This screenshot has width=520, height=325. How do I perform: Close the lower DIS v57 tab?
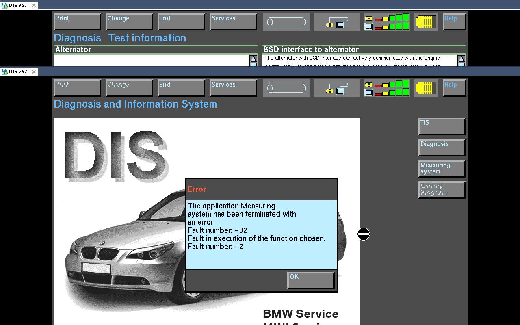(34, 71)
